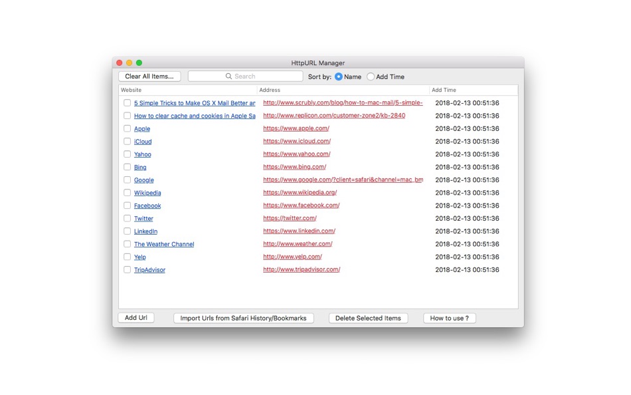This screenshot has width=631, height=395.
Task: Tick the iCloud row checkbox
Action: coord(127,142)
